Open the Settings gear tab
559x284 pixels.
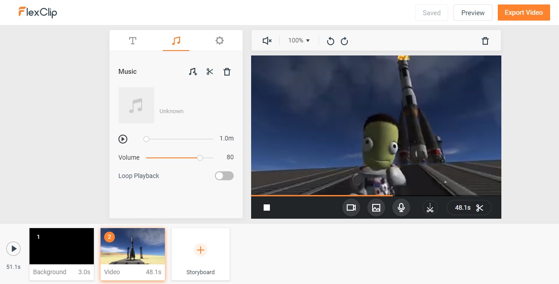[219, 41]
